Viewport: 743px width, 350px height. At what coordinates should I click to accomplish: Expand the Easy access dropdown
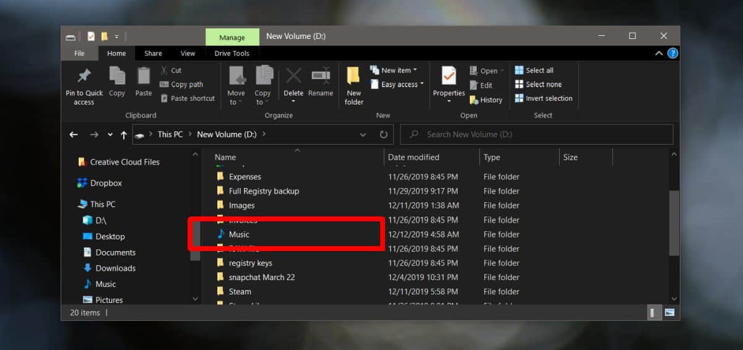coord(397,84)
